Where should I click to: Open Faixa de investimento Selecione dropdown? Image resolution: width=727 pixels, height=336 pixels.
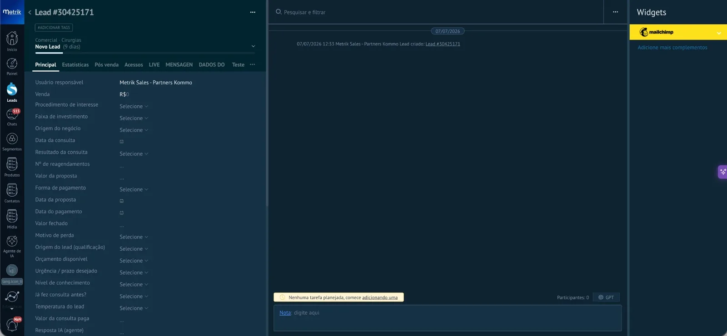pyautogui.click(x=134, y=118)
